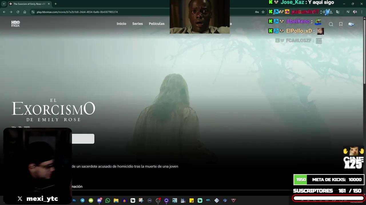Expand the tab search dropdown arrow

[x=4, y=4]
